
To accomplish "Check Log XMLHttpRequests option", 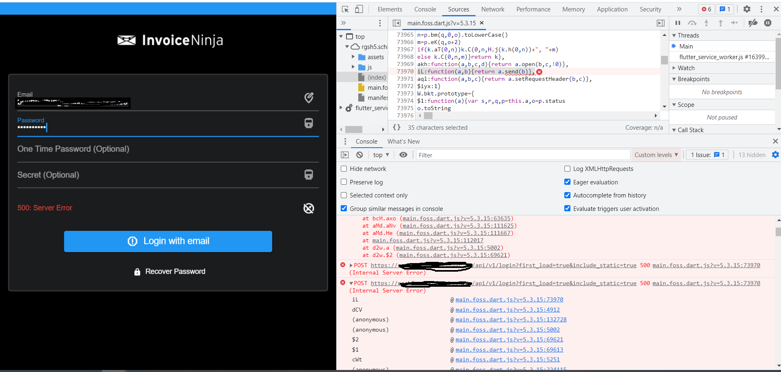I will point(567,169).
